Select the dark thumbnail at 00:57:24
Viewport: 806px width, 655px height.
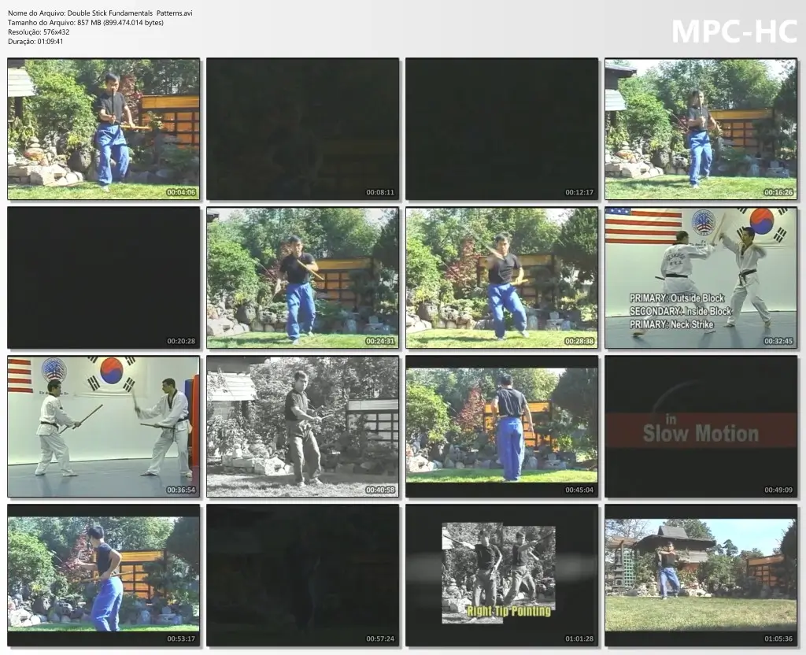tap(303, 575)
